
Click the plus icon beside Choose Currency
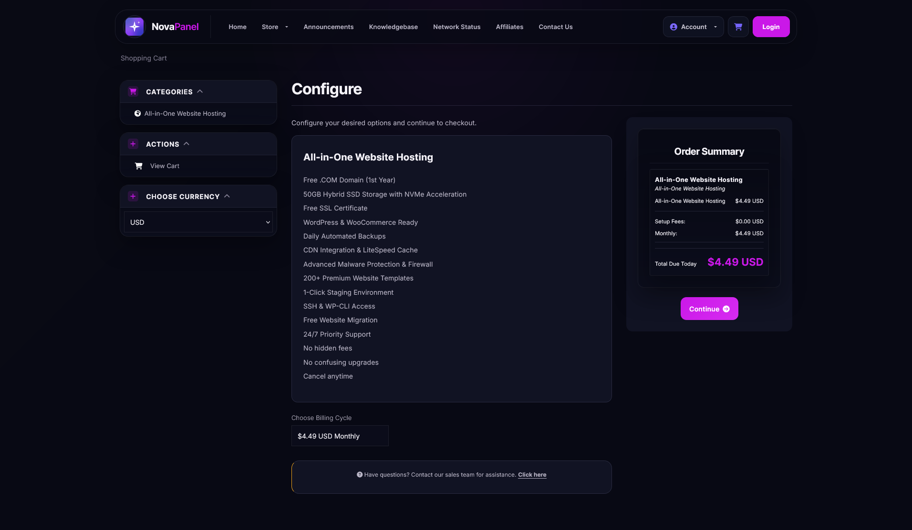(x=133, y=196)
